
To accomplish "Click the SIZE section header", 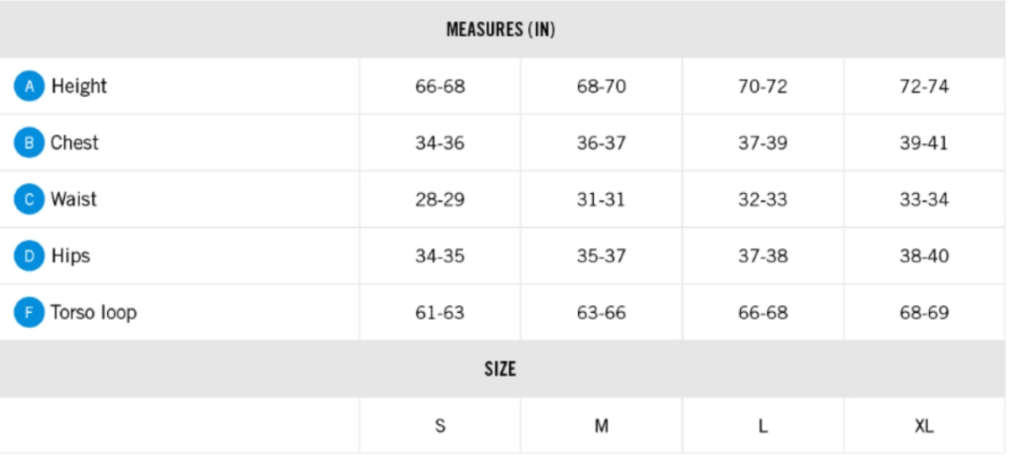I will click(500, 369).
